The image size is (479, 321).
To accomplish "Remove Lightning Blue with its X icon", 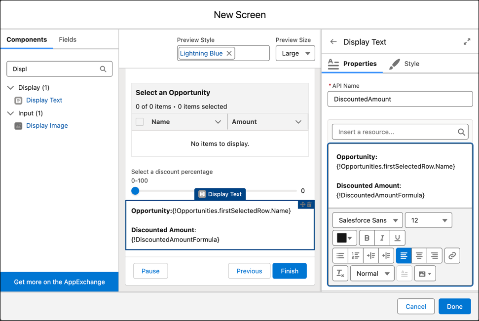I will point(229,53).
